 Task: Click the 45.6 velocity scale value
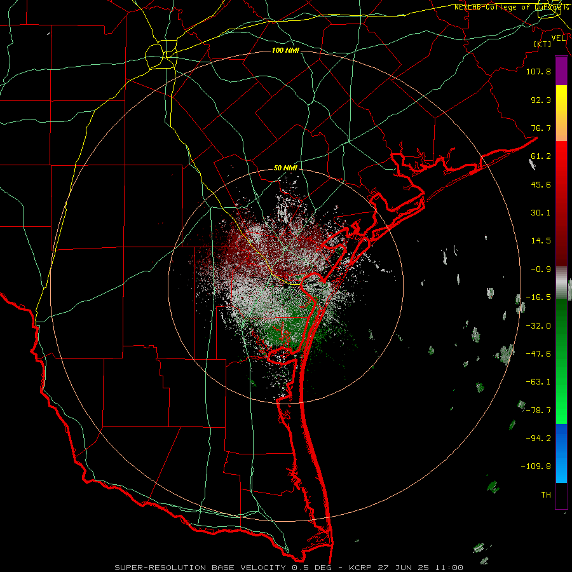coord(541,184)
